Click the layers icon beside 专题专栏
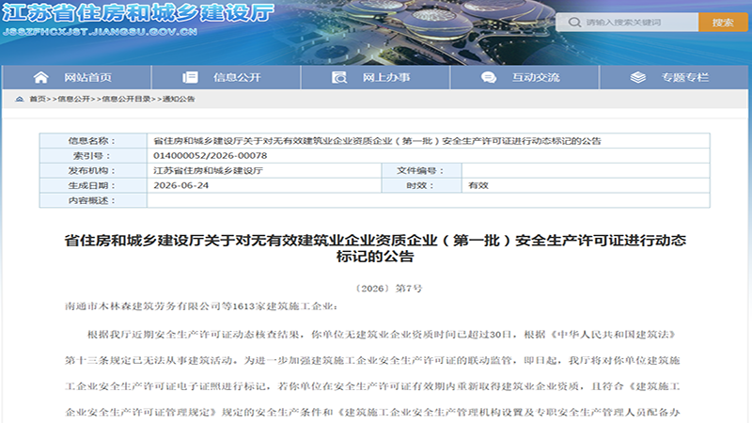This screenshot has height=423, width=752. point(638,77)
